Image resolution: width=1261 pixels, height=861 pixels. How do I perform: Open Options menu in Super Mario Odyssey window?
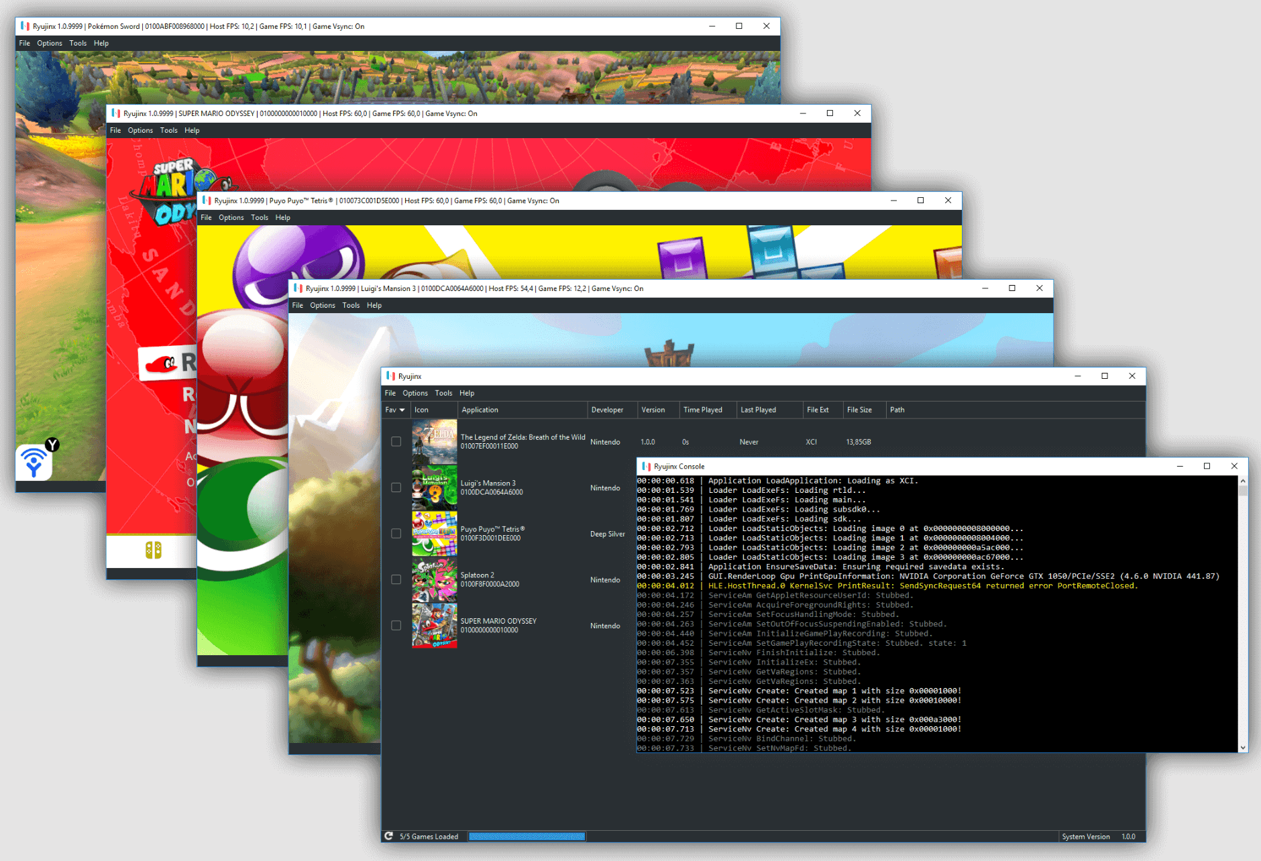(140, 130)
